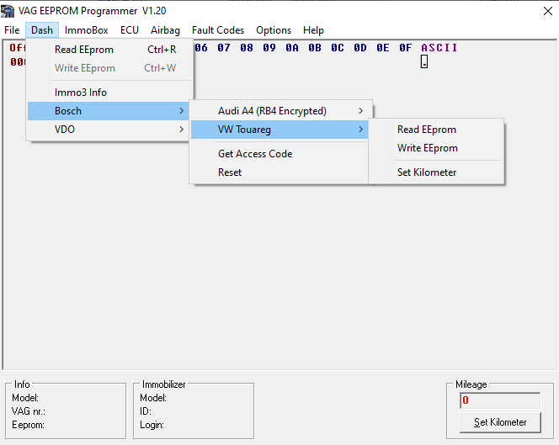559x445 pixels.
Task: Click the Immobilizer ID: label
Action: tap(146, 411)
